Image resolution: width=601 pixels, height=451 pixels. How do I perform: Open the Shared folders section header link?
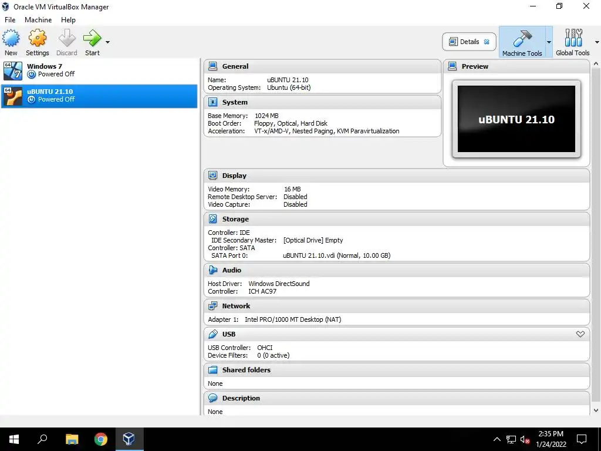(x=246, y=370)
